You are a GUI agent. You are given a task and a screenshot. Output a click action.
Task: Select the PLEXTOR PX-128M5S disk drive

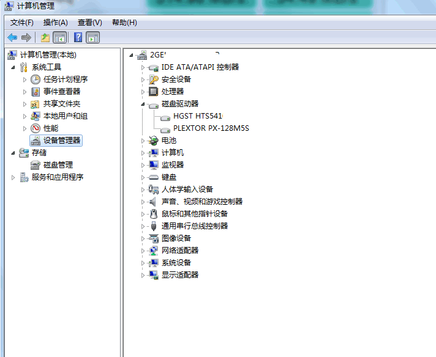(211, 128)
